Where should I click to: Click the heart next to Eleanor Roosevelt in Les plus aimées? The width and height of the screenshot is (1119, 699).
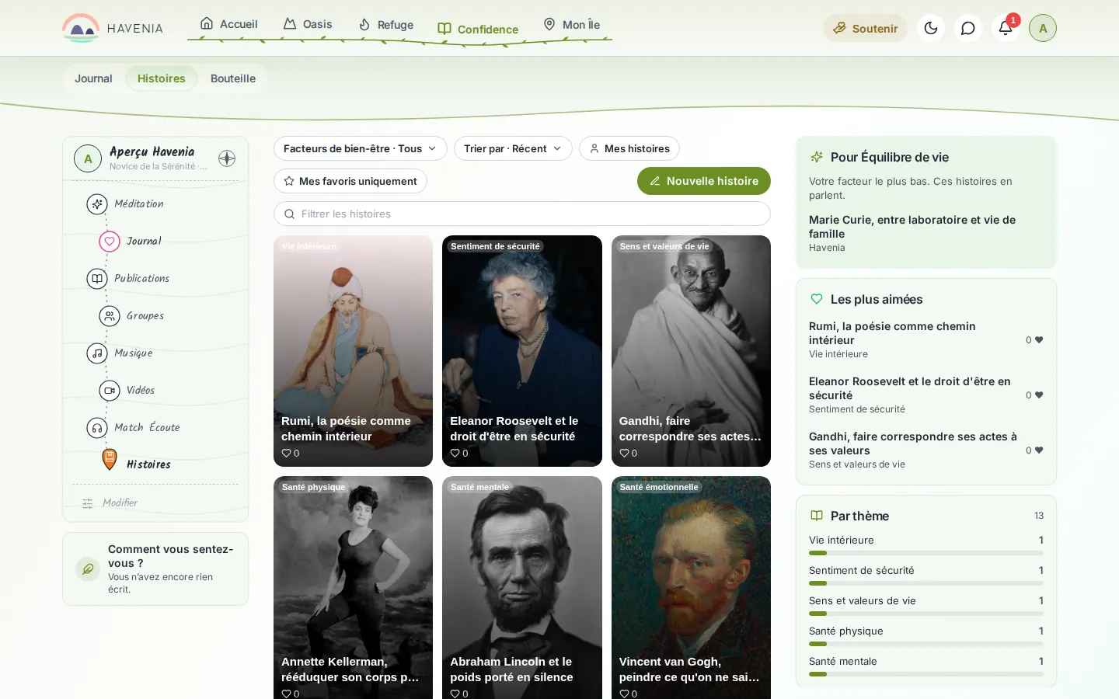(x=1039, y=395)
